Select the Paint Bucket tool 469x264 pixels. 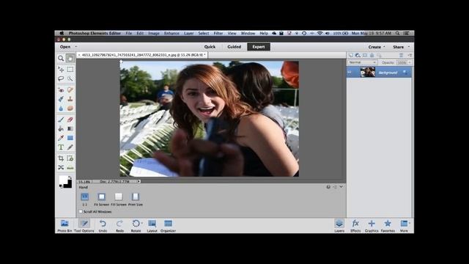point(61,129)
